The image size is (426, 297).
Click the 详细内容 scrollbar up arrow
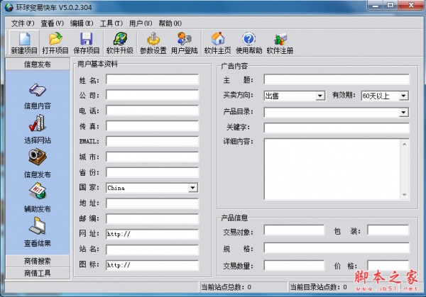[405, 144]
